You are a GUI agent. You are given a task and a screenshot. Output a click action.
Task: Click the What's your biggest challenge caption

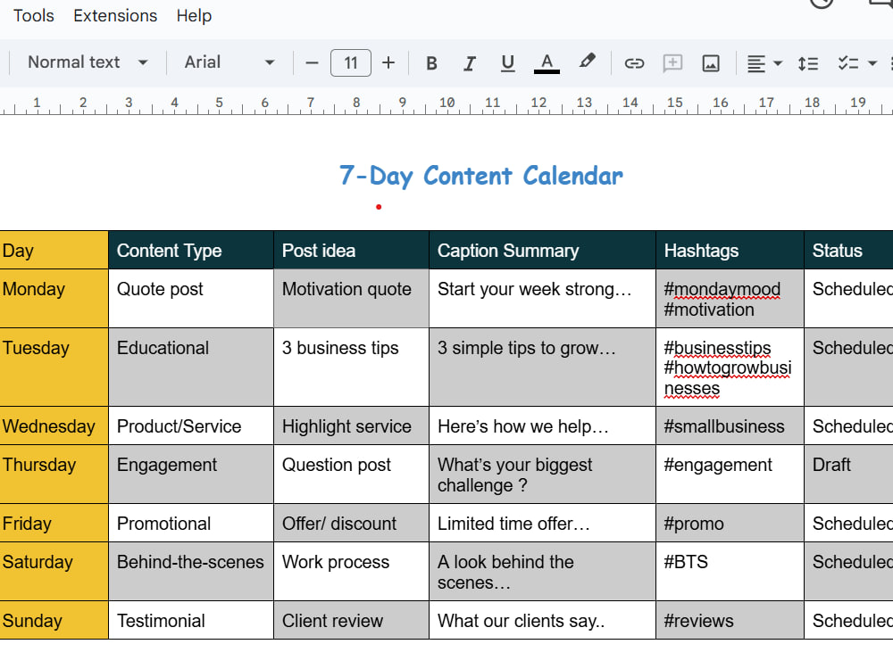pos(515,475)
